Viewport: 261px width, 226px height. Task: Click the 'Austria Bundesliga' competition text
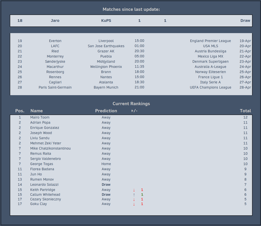click(210, 51)
